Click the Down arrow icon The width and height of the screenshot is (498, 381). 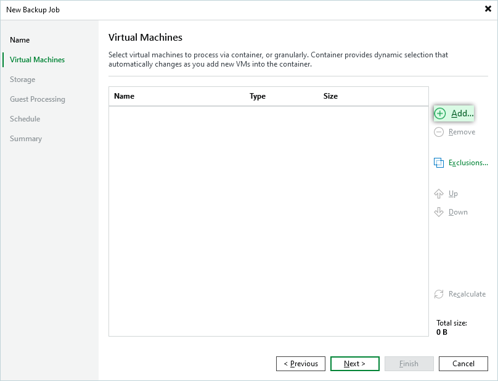coord(439,212)
